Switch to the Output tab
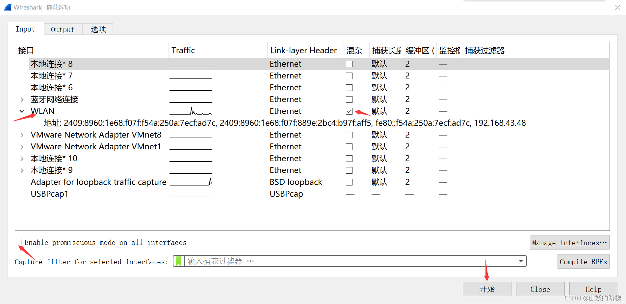626x304 pixels. point(63,30)
